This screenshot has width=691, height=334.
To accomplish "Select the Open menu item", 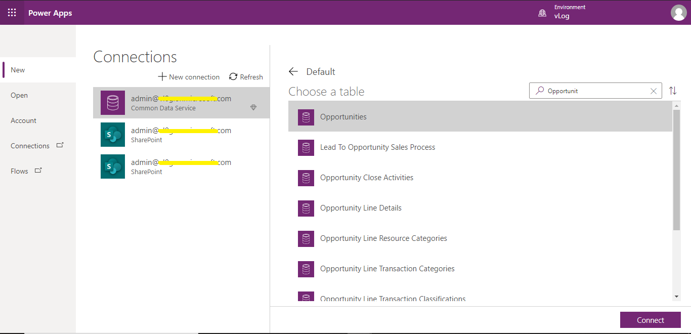I will coord(38,95).
